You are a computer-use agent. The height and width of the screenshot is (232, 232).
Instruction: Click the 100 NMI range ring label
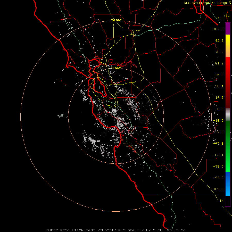(x=116, y=20)
